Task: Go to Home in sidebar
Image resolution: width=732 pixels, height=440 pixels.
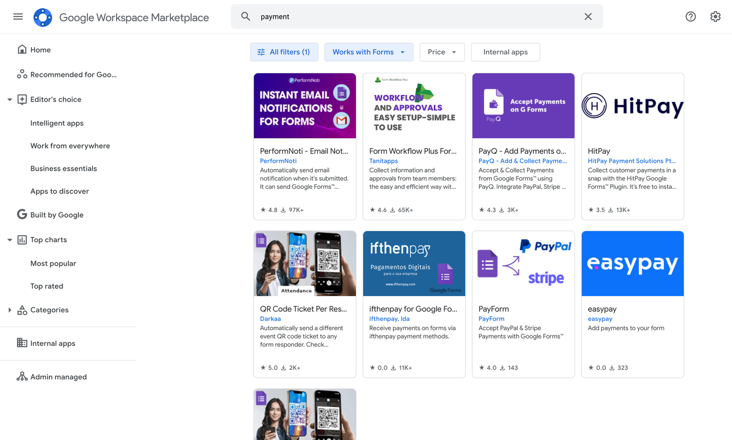Action: 40,50
